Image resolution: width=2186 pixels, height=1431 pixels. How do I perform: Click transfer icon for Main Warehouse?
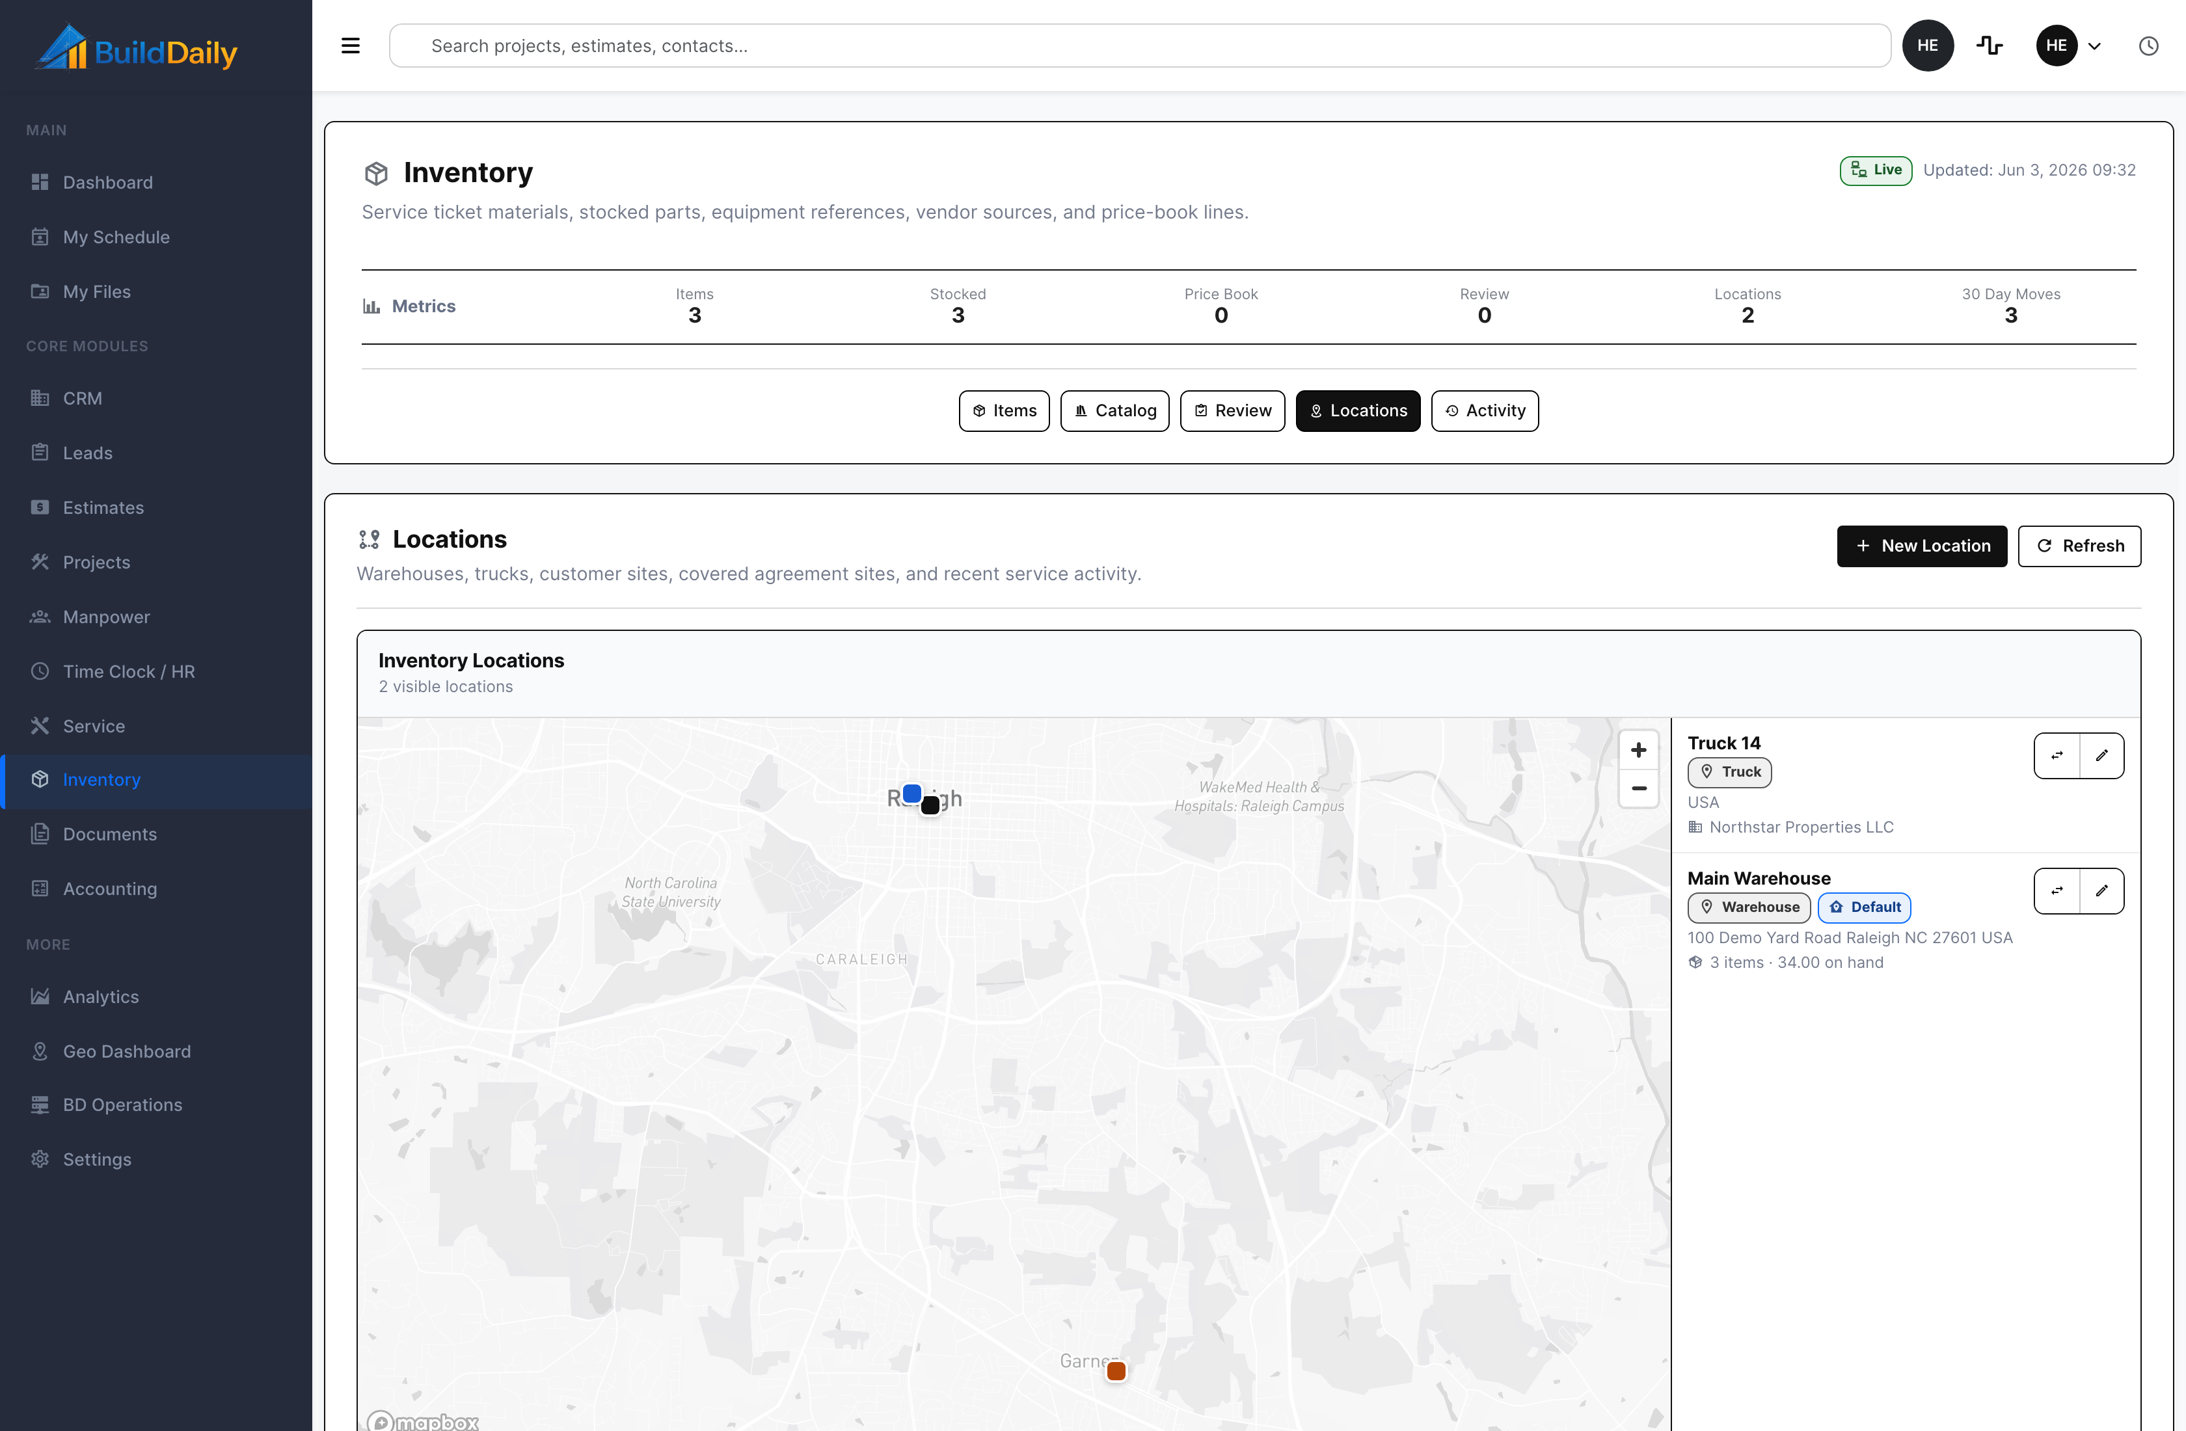pyautogui.click(x=2057, y=890)
